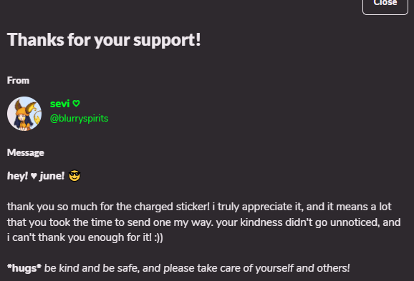The width and height of the screenshot is (414, 281).
Task: Click the sunglasses emoji in the greeting
Action: coord(74,176)
